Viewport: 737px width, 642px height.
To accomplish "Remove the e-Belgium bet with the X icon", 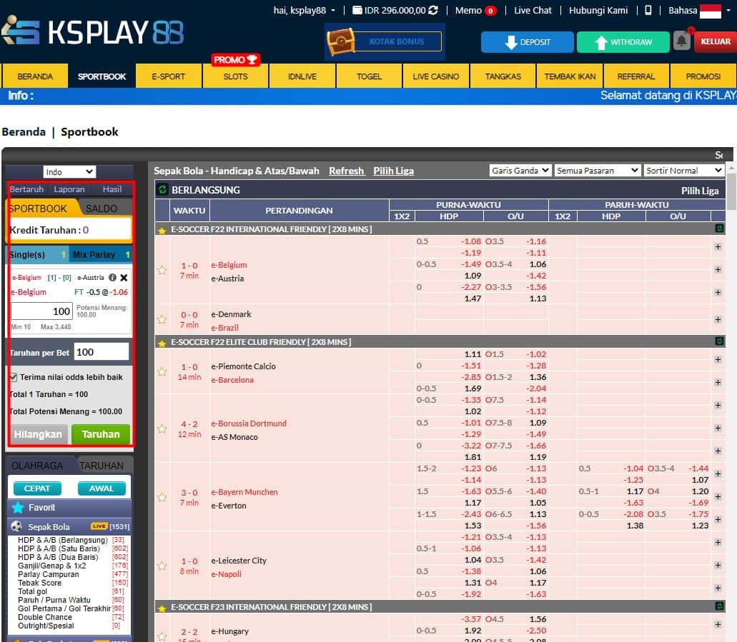I will [124, 278].
